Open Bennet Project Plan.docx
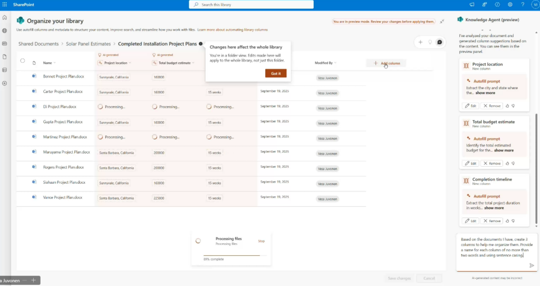Screen dimensions: 540x286 (63, 77)
